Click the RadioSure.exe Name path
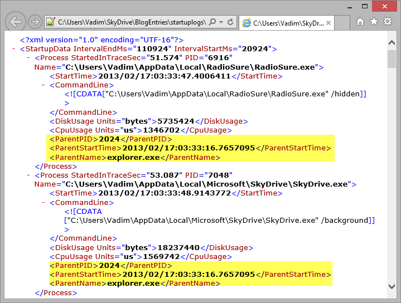 pyautogui.click(x=190, y=67)
